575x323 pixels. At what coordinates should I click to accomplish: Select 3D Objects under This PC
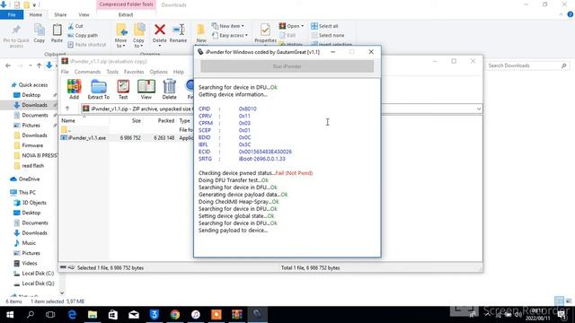(x=30, y=203)
